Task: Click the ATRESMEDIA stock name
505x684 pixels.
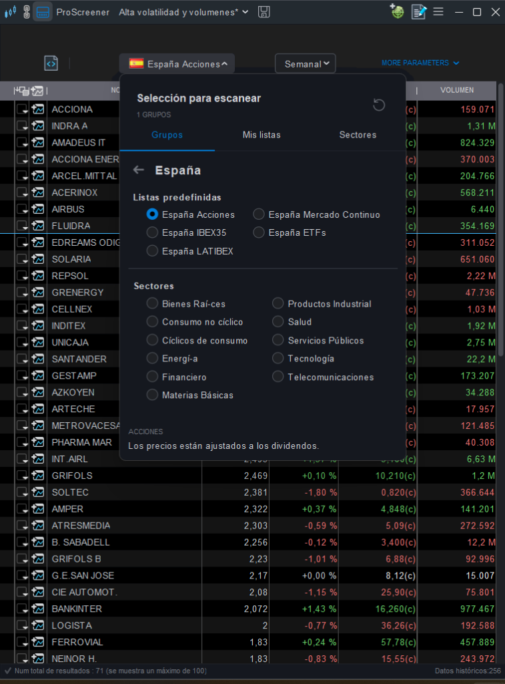Action: point(81,526)
